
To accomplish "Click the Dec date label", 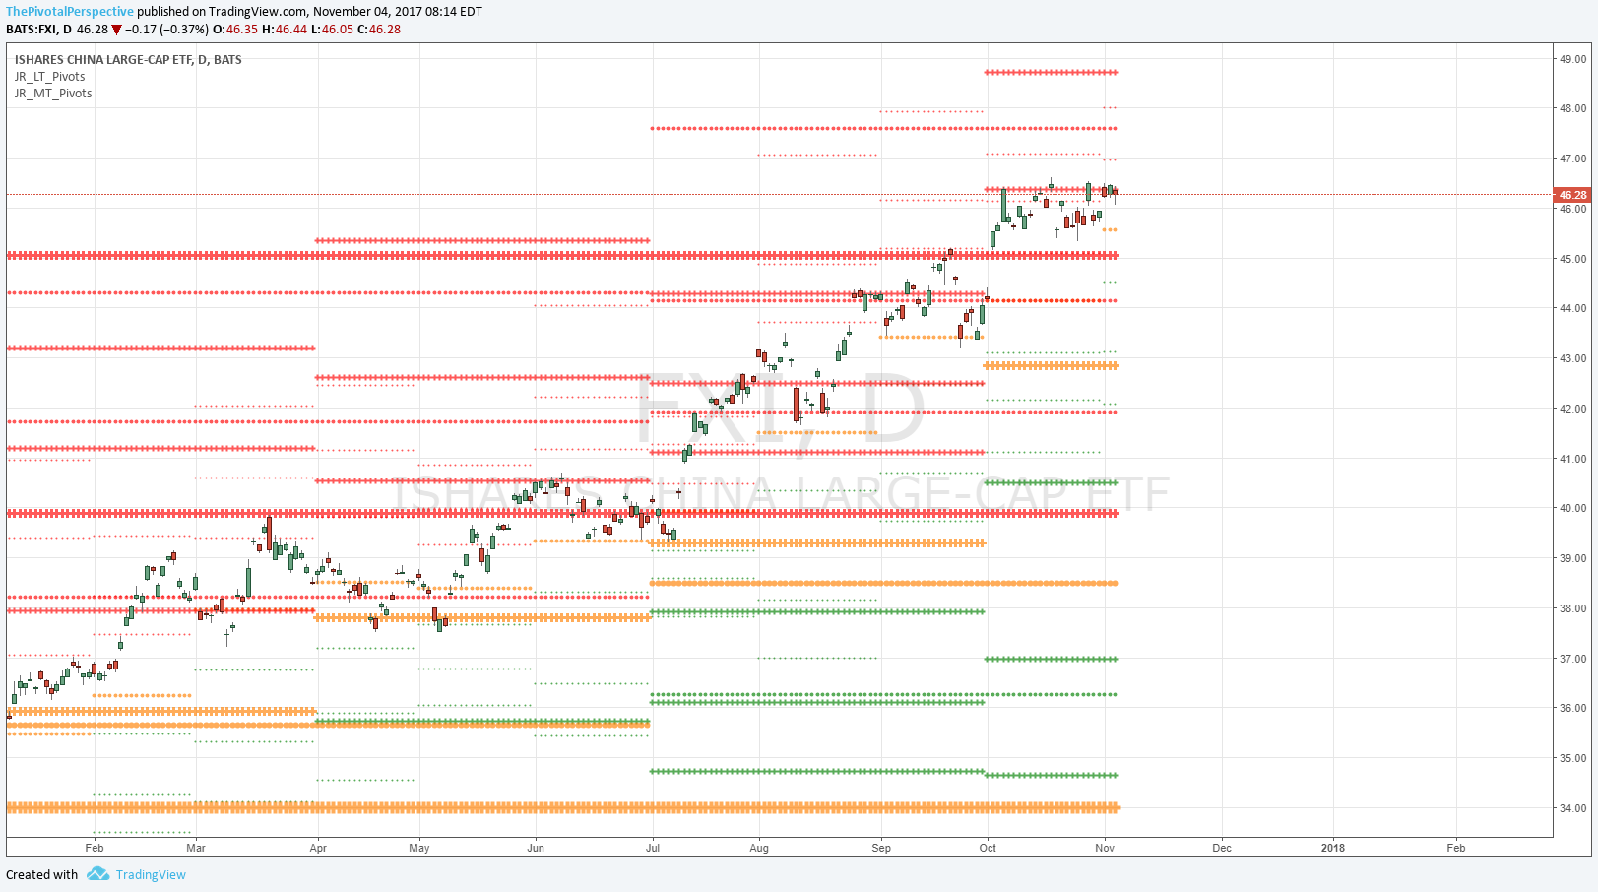I will coord(1222,848).
